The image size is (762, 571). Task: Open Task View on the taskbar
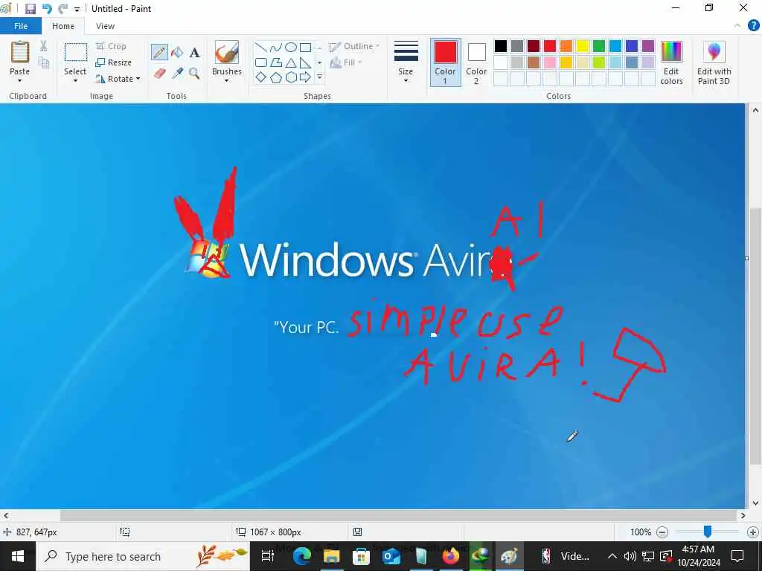268,556
